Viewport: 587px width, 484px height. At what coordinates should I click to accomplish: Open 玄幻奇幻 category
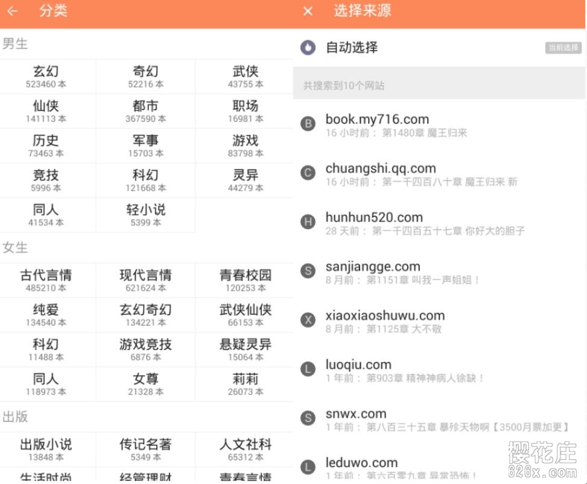[x=145, y=315]
